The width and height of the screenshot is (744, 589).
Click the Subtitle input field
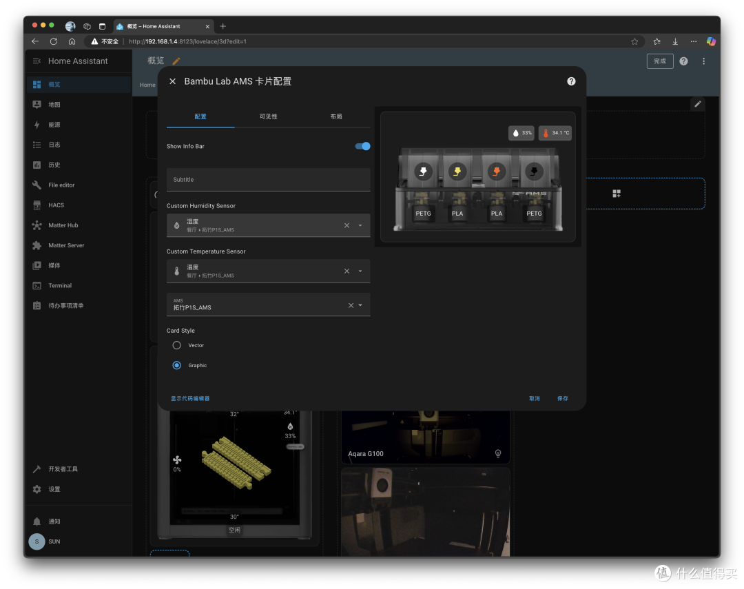point(268,179)
